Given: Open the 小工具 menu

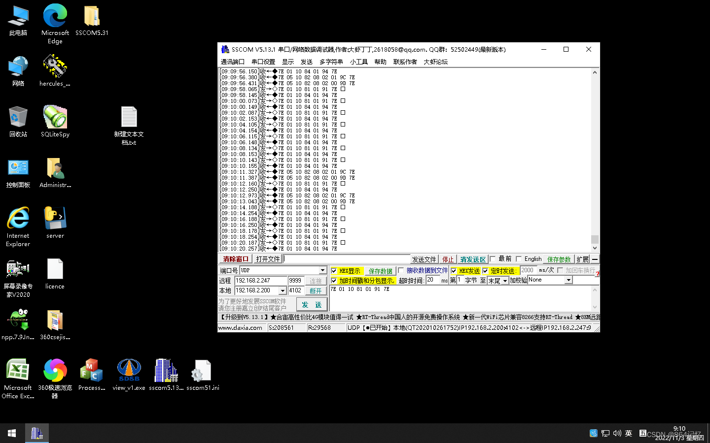Looking at the screenshot, I should click(x=359, y=62).
